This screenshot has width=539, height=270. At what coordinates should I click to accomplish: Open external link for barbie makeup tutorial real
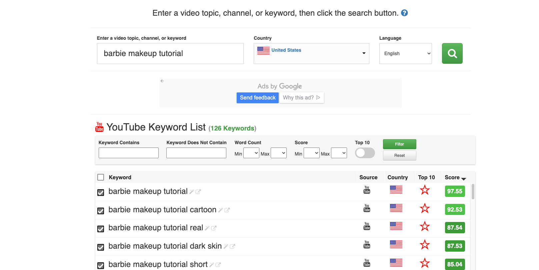pyautogui.click(x=214, y=228)
